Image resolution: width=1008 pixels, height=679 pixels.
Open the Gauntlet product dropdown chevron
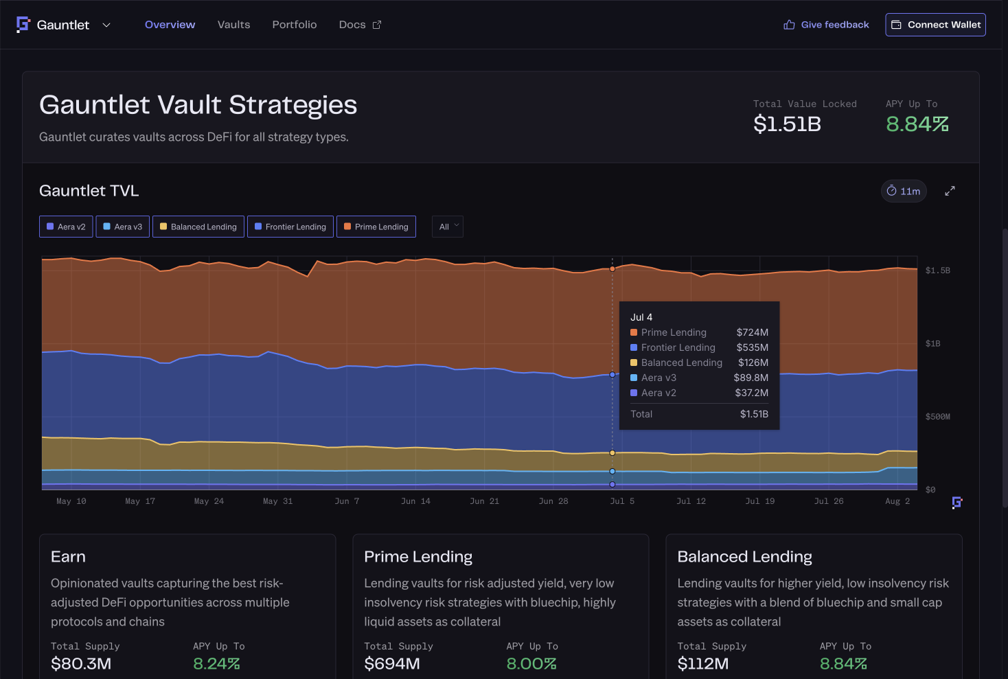(x=106, y=25)
